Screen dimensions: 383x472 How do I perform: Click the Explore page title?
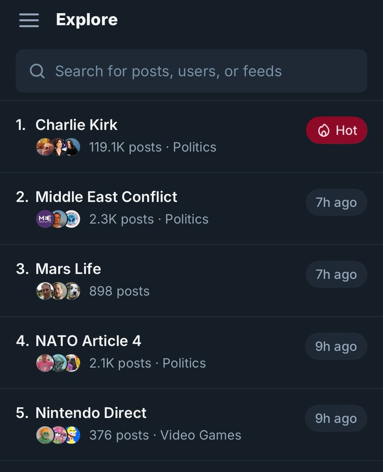(x=86, y=20)
